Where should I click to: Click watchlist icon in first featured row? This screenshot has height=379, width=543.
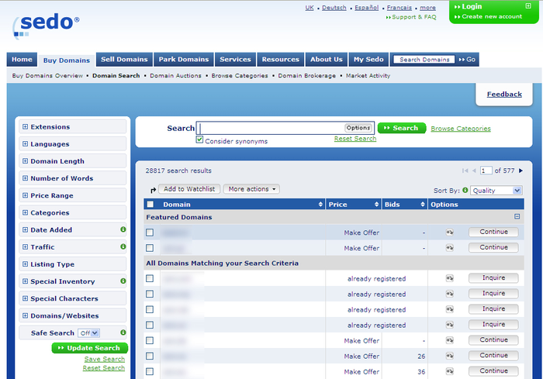point(449,233)
